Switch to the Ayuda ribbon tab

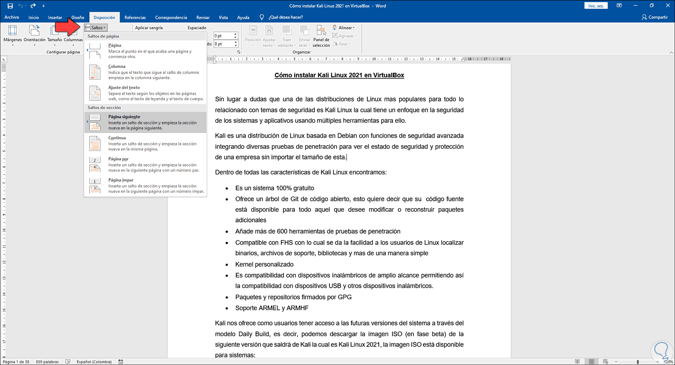(x=243, y=18)
